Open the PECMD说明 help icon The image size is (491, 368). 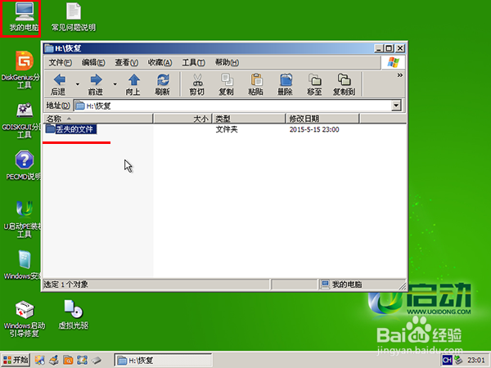24,165
